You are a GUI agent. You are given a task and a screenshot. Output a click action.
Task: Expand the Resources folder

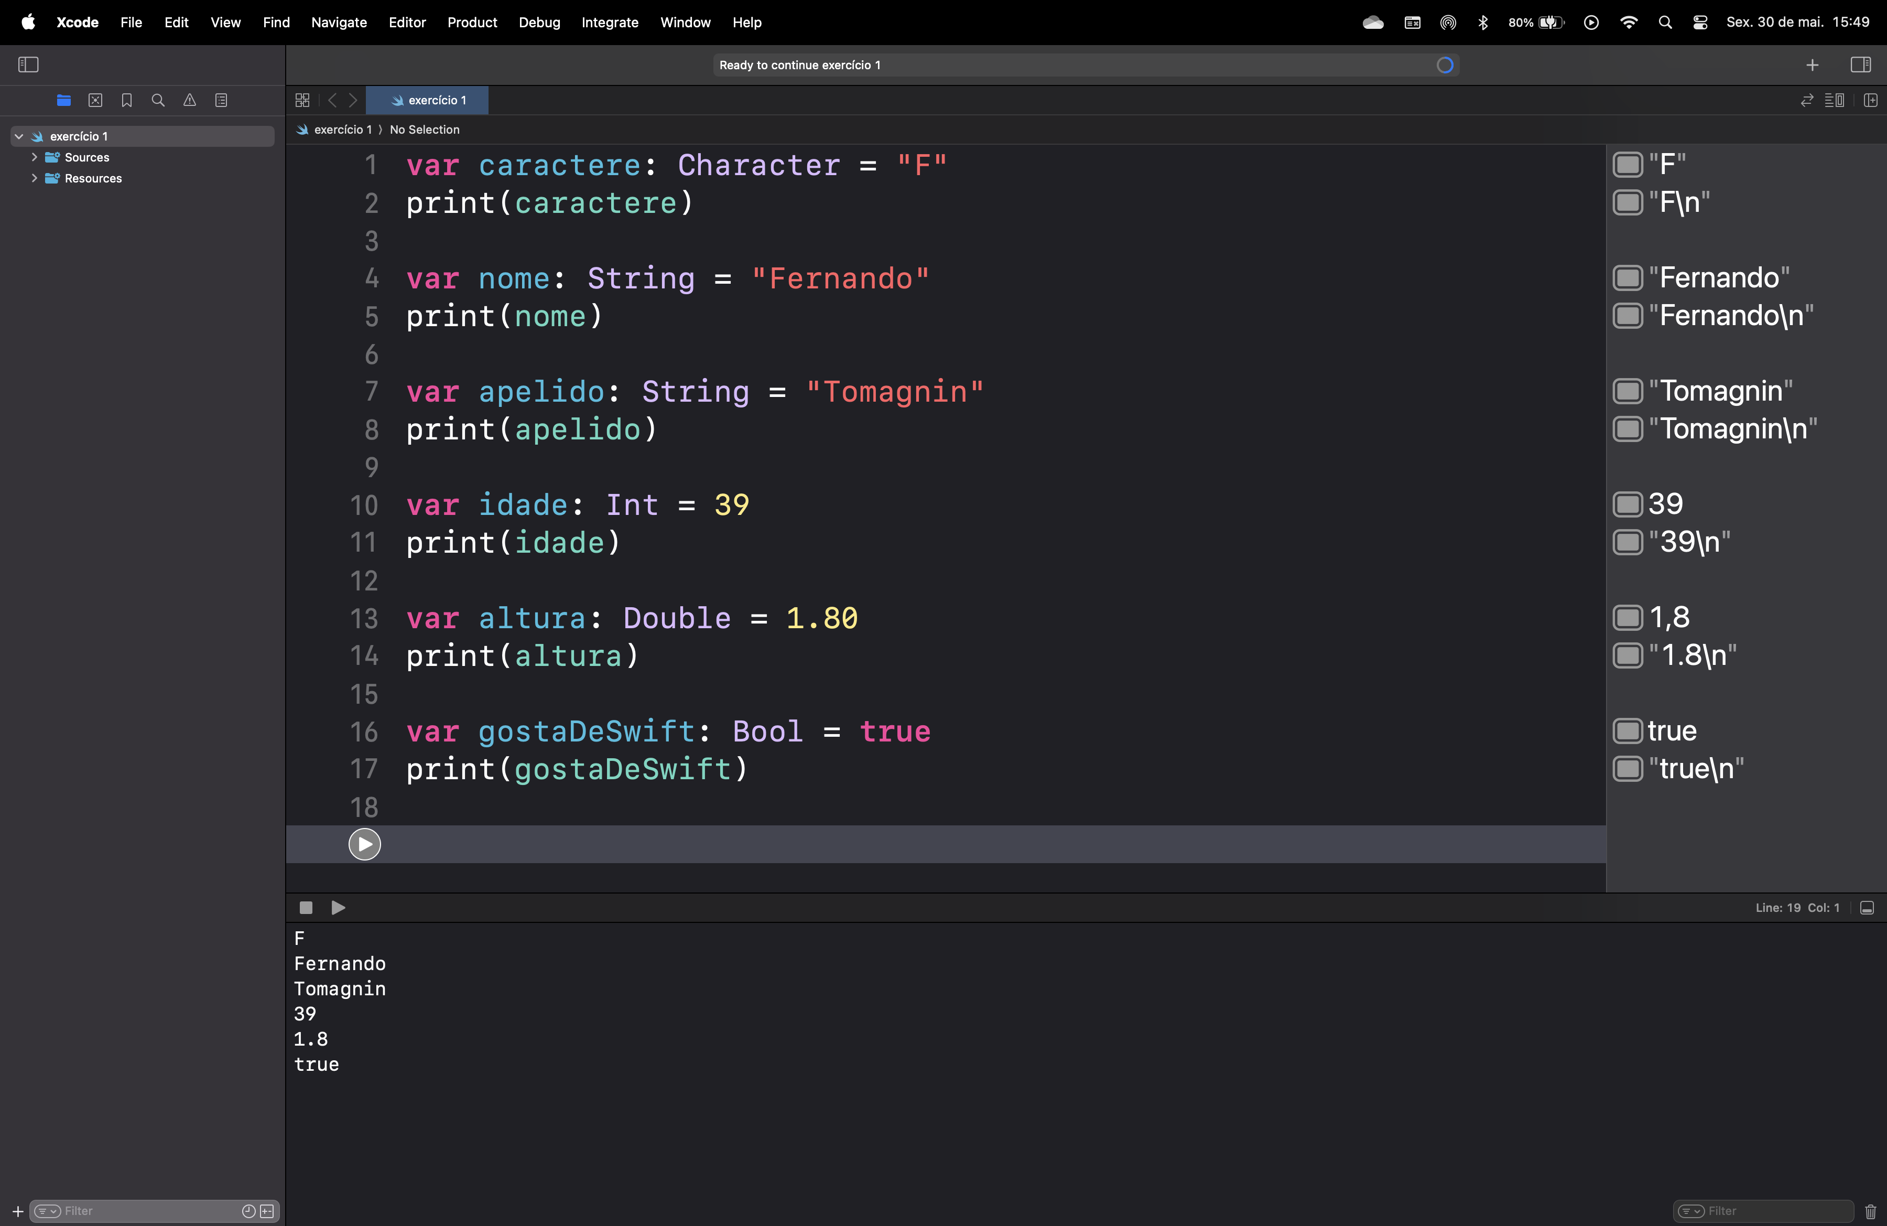pyautogui.click(x=34, y=178)
